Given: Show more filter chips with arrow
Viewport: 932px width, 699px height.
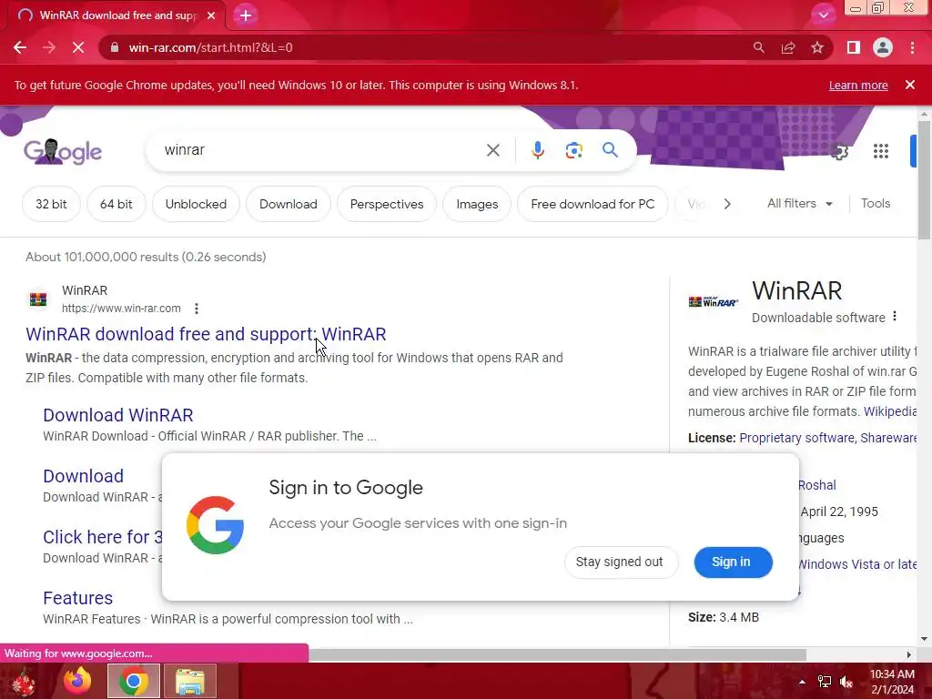Looking at the screenshot, I should (x=727, y=204).
